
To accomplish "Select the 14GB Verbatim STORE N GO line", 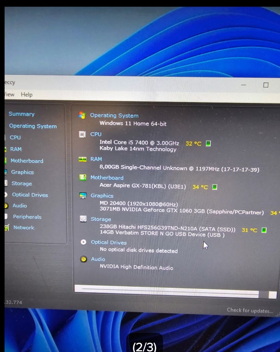I will click(162, 234).
